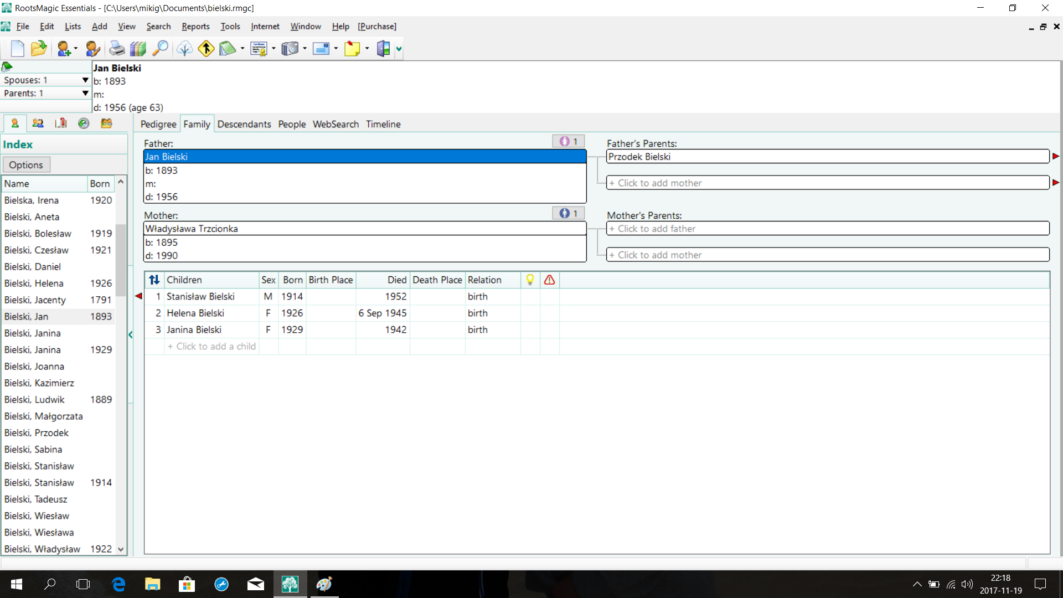Click the FamilySearch tree icon
Viewport: 1063px width, 598px height.
coord(184,49)
